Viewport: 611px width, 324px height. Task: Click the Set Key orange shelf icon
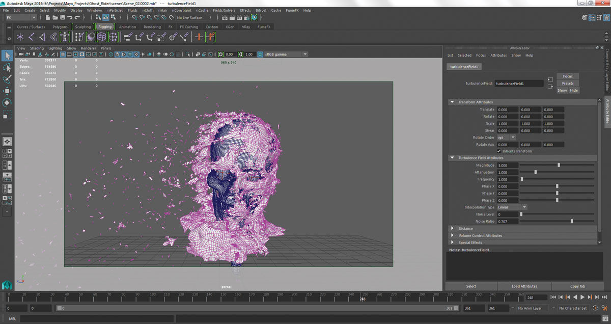tap(198, 37)
